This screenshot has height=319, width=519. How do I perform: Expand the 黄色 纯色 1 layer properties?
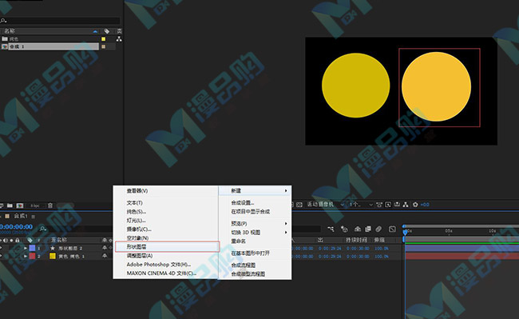tap(26, 256)
